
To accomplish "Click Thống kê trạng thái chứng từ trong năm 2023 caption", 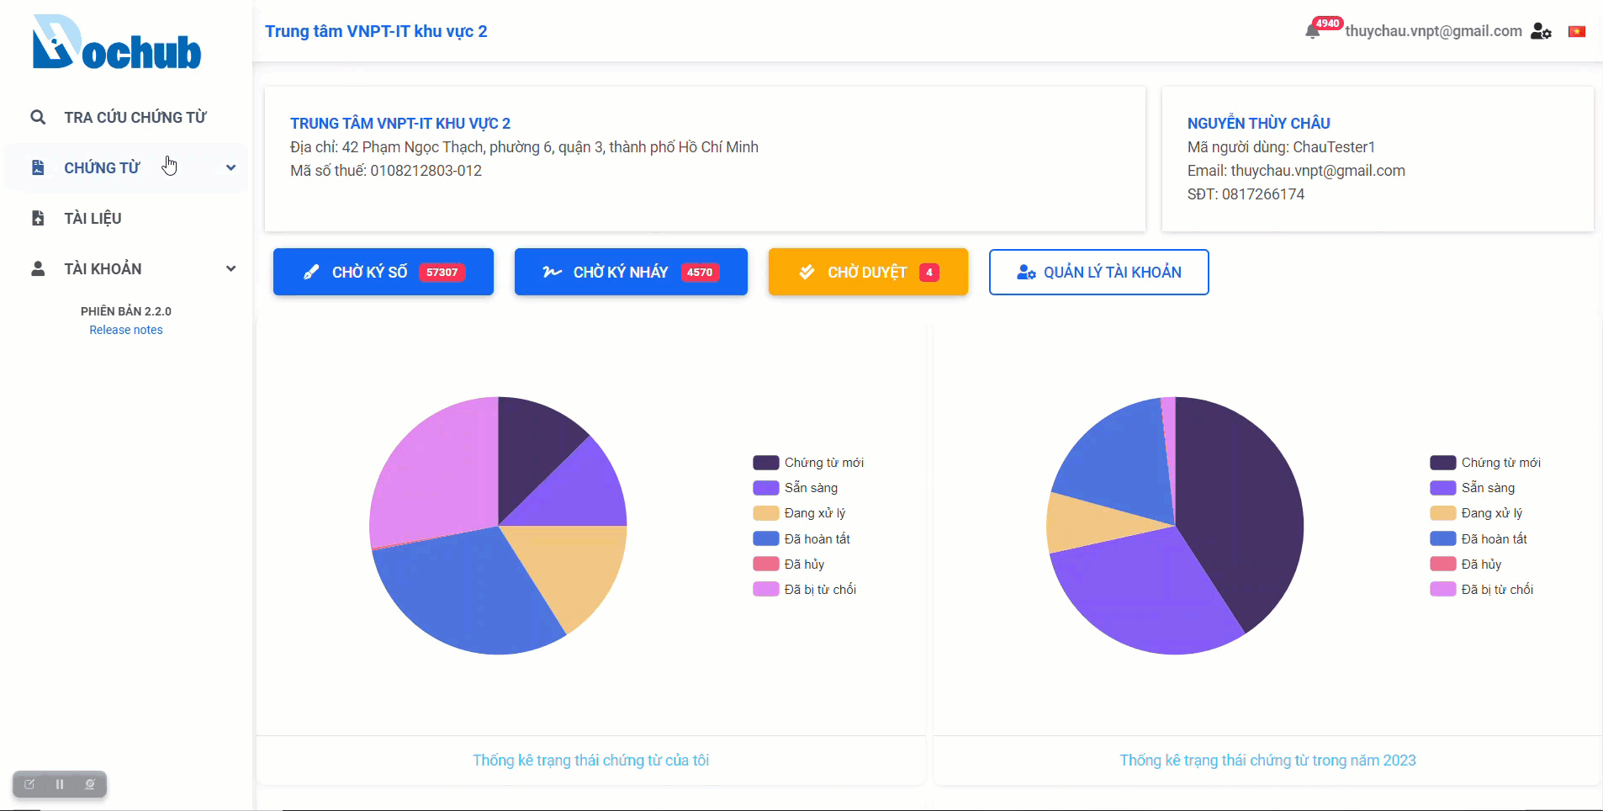I will [x=1268, y=761].
